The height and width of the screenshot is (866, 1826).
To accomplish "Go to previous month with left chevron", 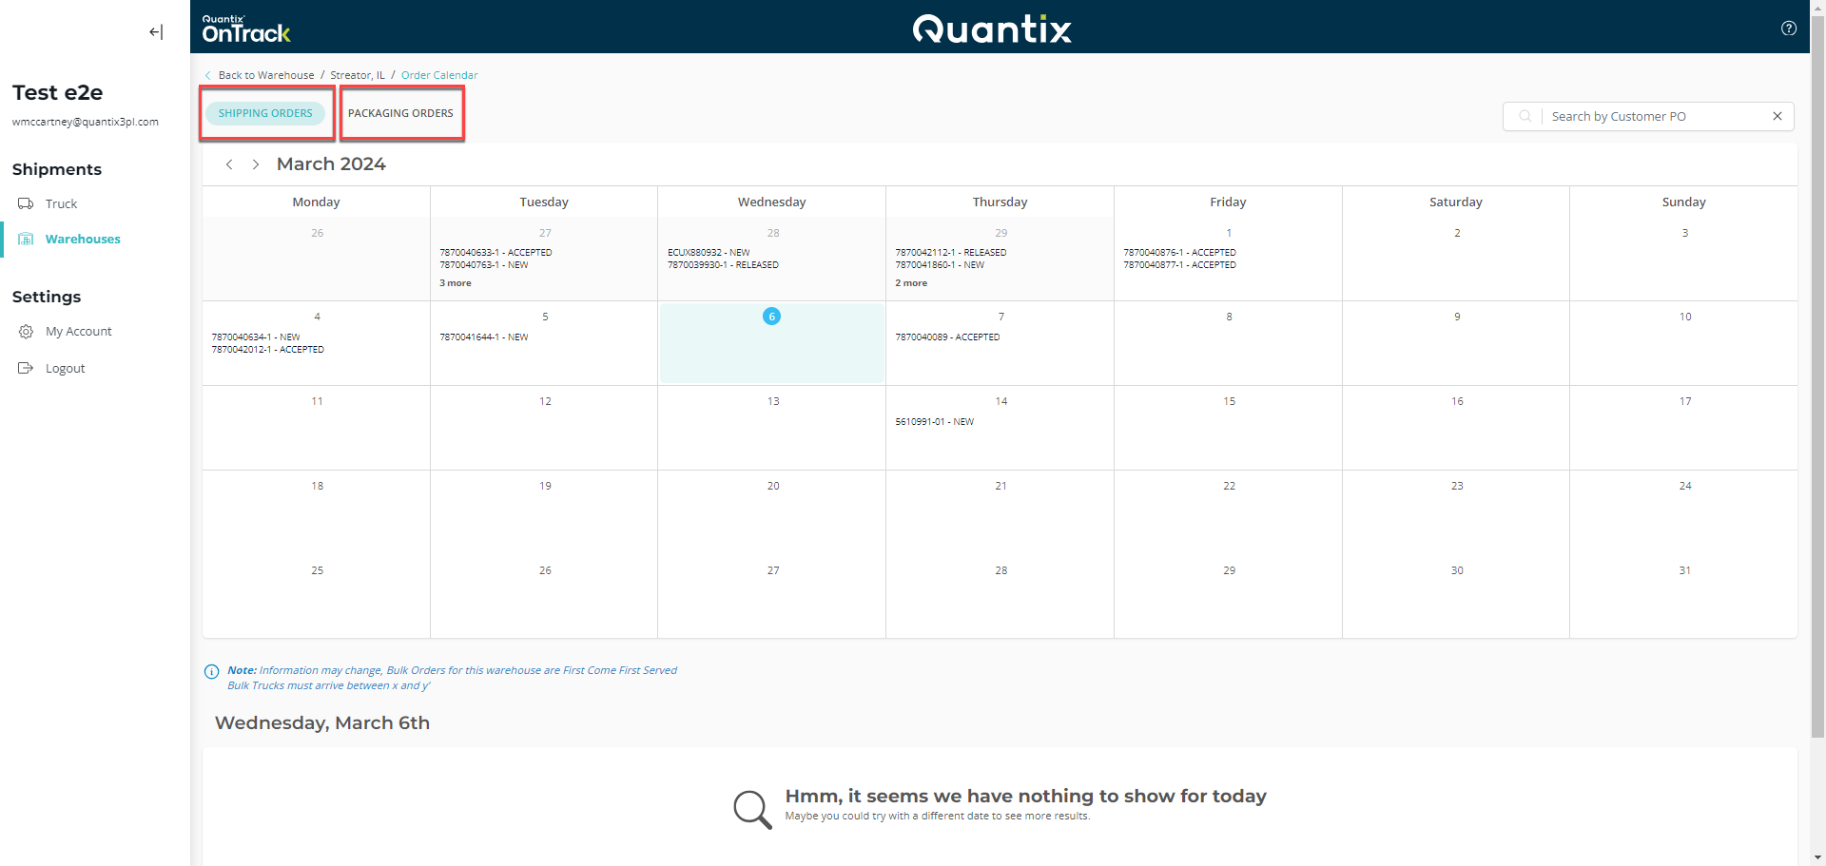I will [x=229, y=164].
